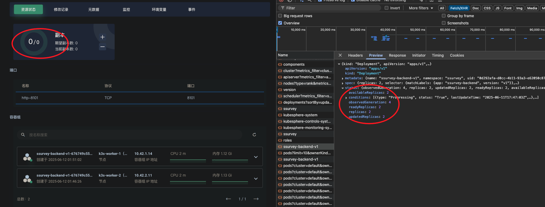Click icon beside cluster?metrics_filter request
The width and height of the screenshot is (545, 207).
pos(280,71)
